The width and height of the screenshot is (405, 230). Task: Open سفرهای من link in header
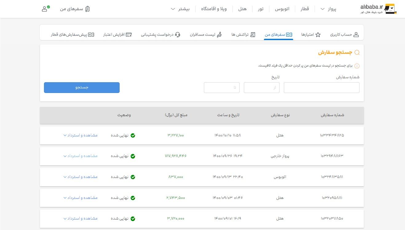tap(75, 9)
